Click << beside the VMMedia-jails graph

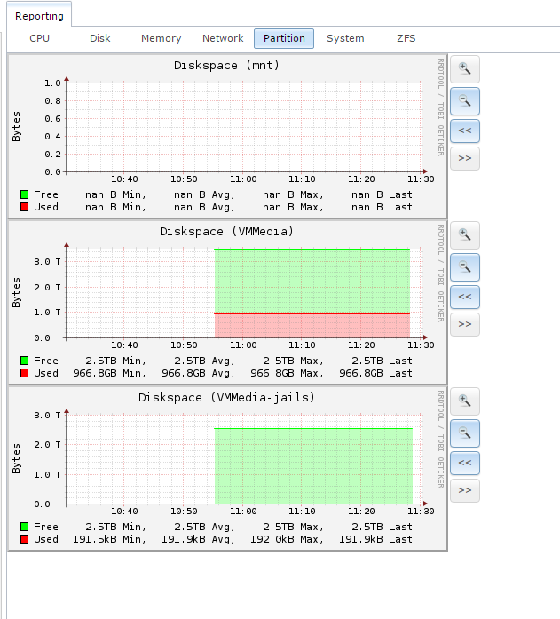(x=465, y=463)
